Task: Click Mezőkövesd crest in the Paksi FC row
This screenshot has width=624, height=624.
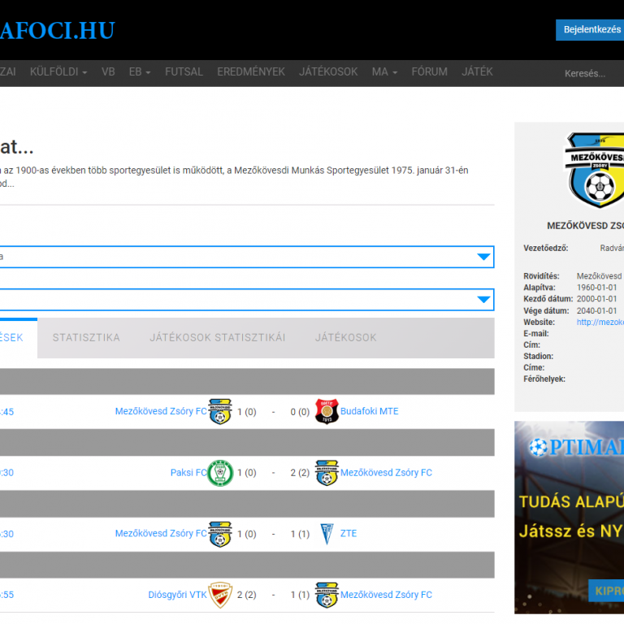Action: (x=327, y=472)
